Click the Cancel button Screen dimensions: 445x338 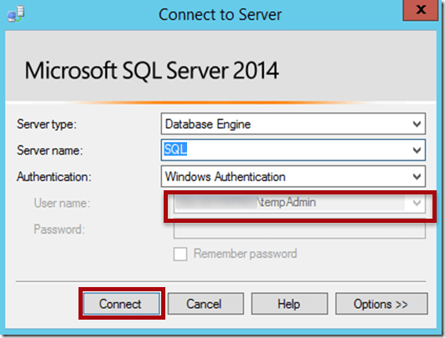click(x=205, y=304)
